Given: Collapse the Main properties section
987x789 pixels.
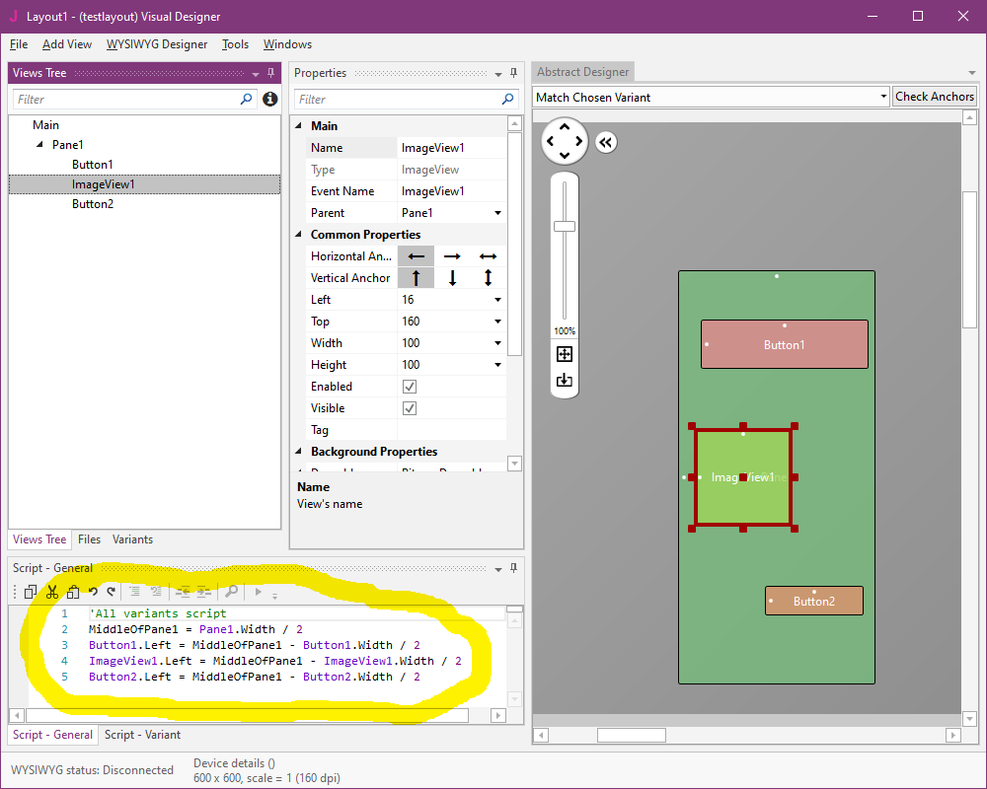Looking at the screenshot, I should coord(299,125).
